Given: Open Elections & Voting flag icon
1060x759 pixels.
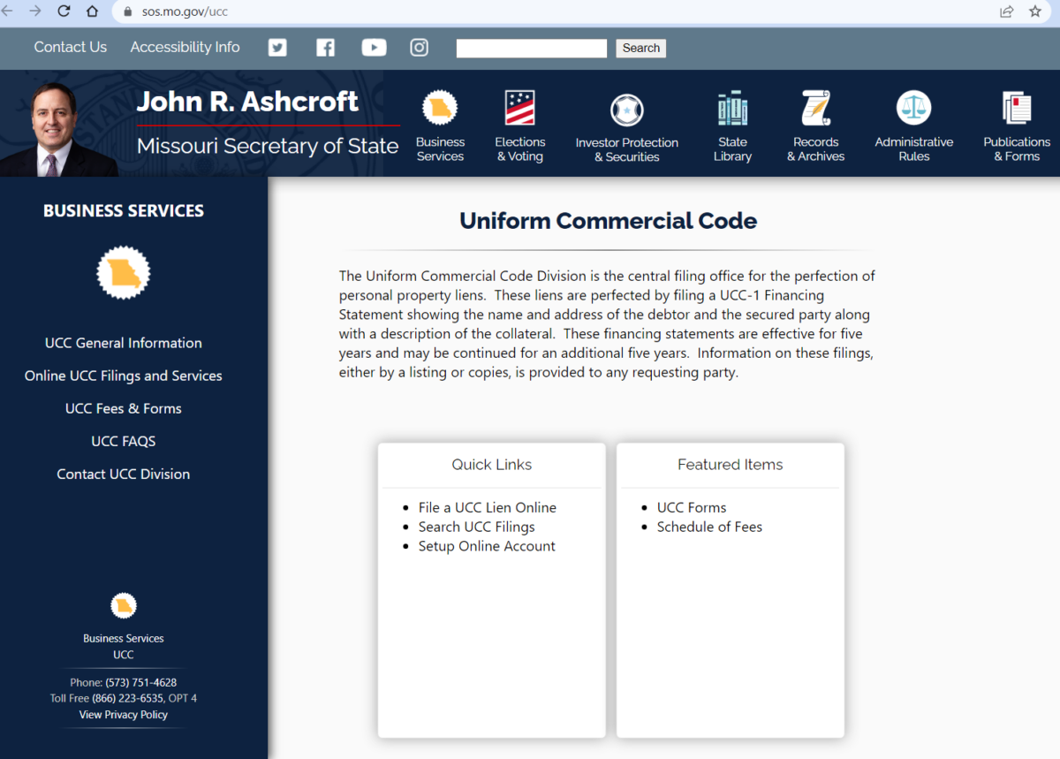Looking at the screenshot, I should point(519,110).
